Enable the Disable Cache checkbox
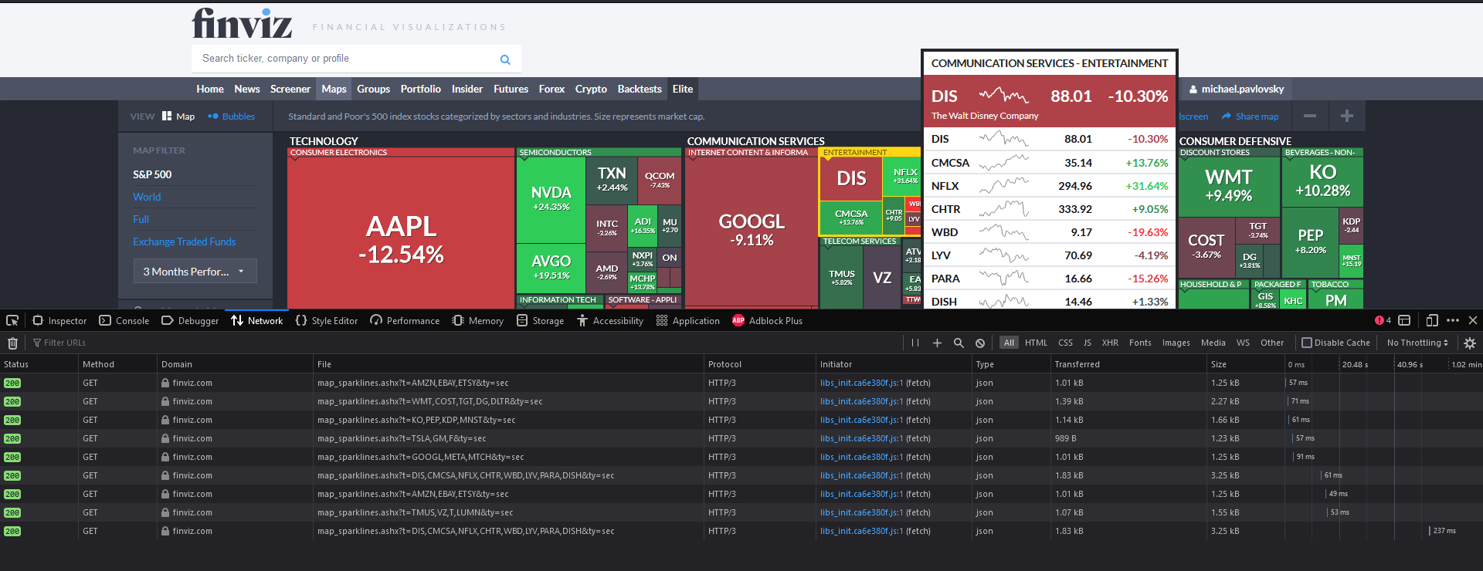The width and height of the screenshot is (1483, 571). click(1307, 343)
